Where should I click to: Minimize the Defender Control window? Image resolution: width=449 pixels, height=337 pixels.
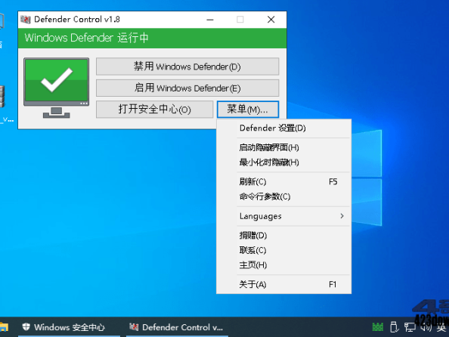coord(210,20)
